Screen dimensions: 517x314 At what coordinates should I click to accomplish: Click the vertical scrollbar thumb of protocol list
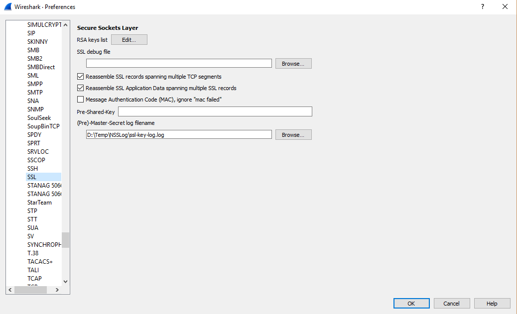pyautogui.click(x=66, y=240)
